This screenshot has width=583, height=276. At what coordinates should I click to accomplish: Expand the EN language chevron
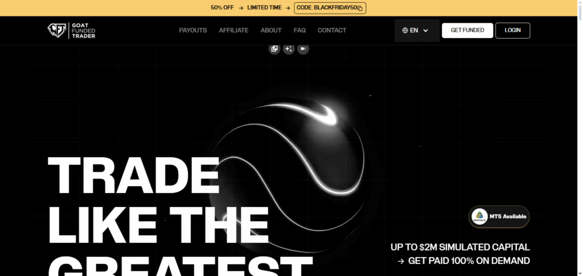426,31
